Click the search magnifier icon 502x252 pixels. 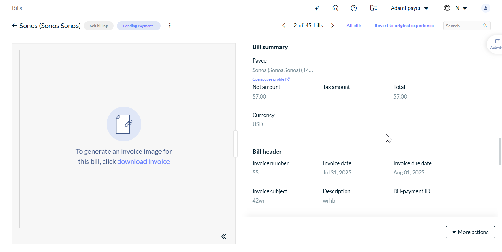coord(485,26)
